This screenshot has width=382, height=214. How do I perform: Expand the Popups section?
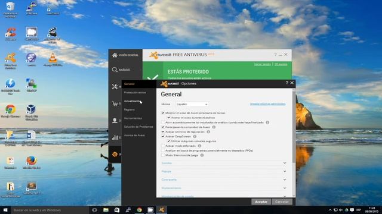[x=224, y=171]
